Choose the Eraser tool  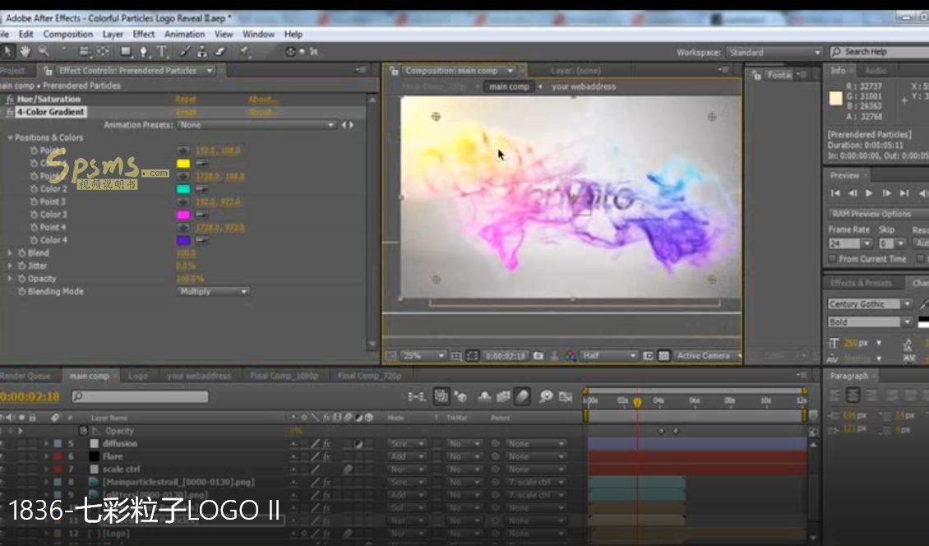pos(220,52)
